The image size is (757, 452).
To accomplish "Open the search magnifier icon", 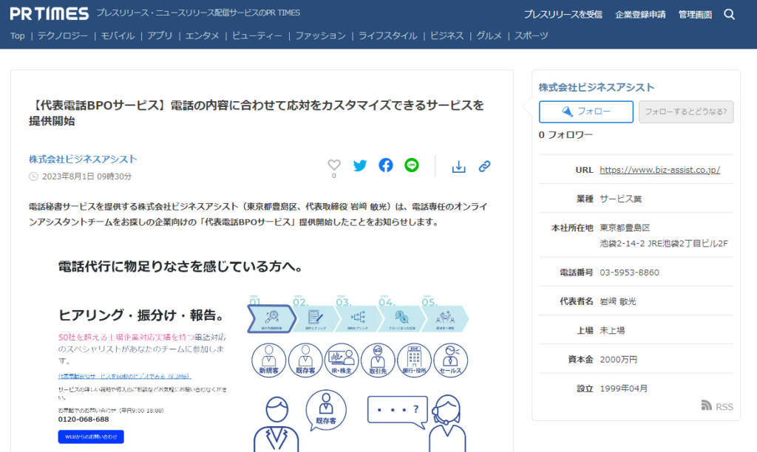I will click(x=729, y=15).
